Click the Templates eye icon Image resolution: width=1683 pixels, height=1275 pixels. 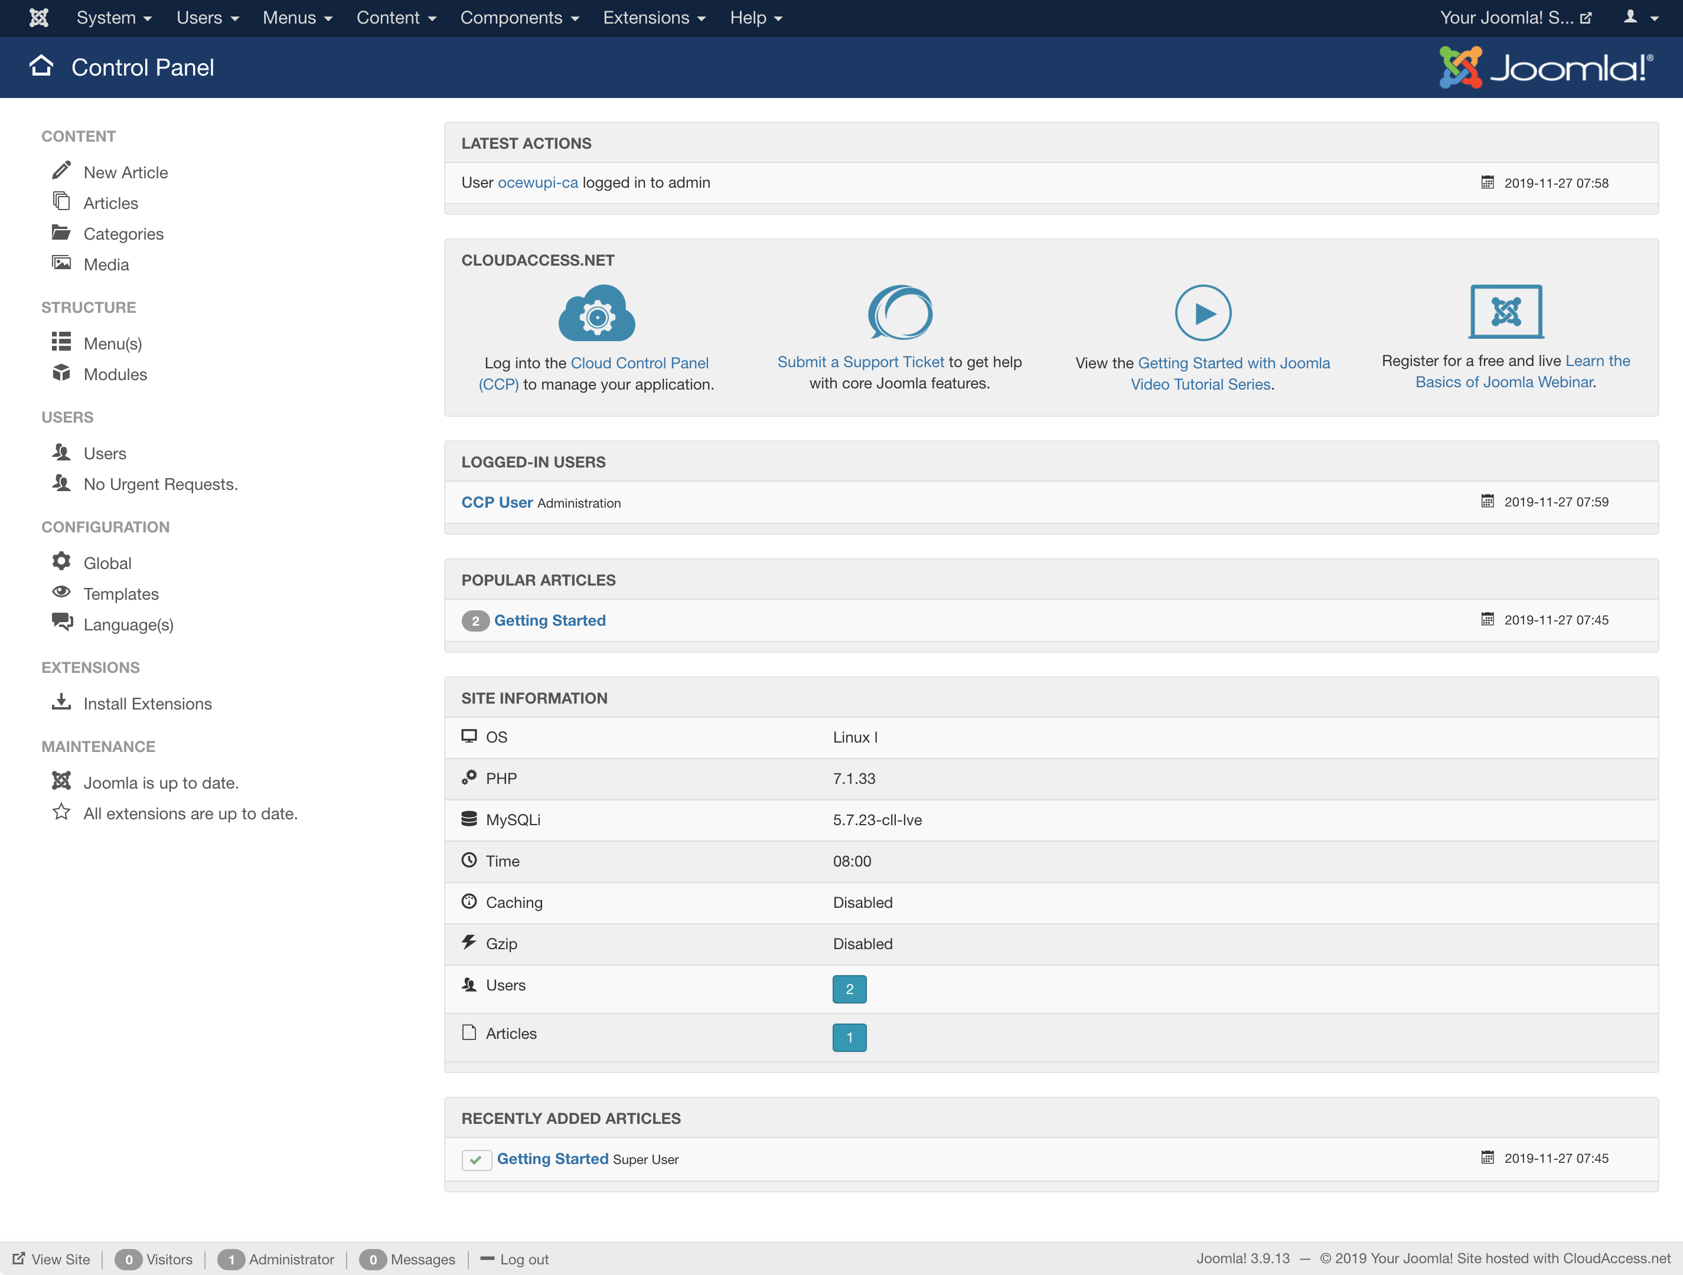click(x=61, y=592)
